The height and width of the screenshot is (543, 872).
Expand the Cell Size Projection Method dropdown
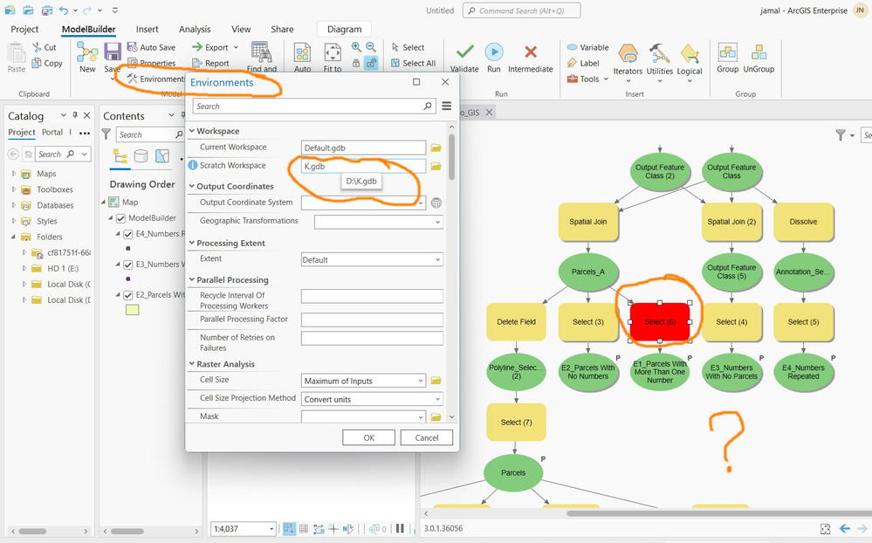click(x=372, y=400)
